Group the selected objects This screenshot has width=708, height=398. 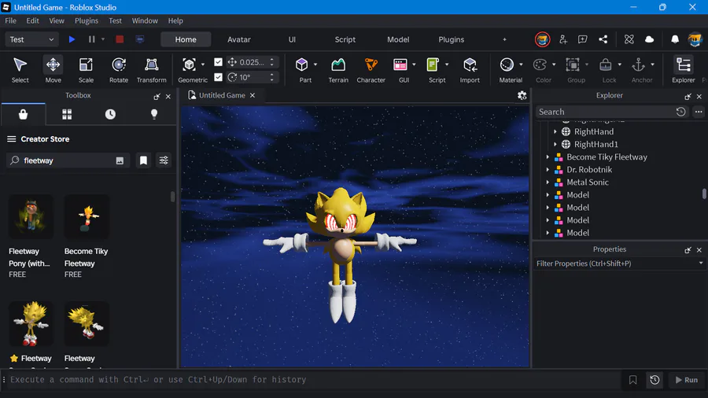[x=573, y=69]
